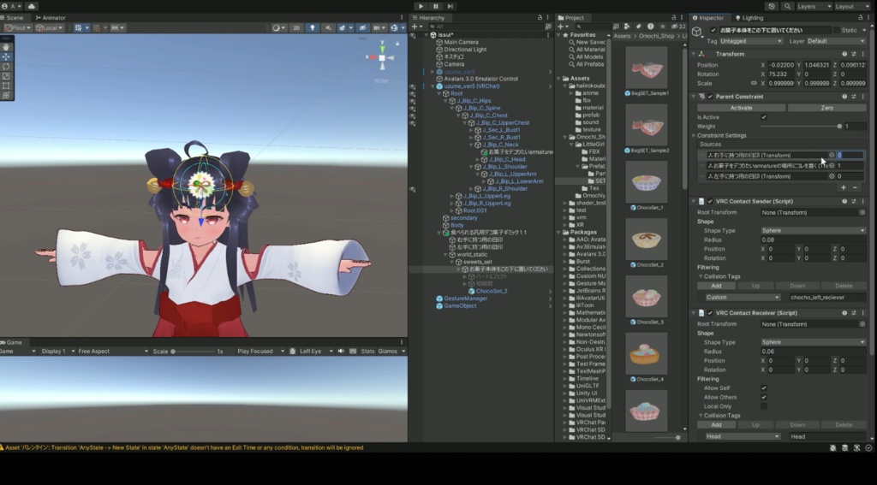
Task: Lock the Hierarchy panel
Action: pos(540,18)
